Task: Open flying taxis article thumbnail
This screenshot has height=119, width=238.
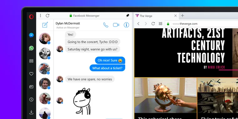Action: (218, 95)
